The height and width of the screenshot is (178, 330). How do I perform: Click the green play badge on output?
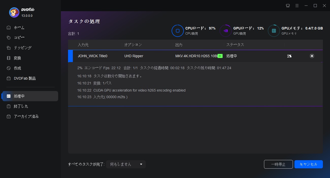click(220, 56)
